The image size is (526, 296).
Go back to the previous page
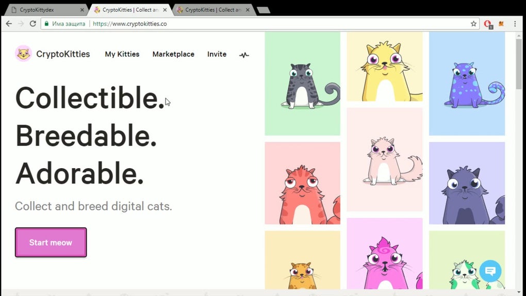point(9,24)
